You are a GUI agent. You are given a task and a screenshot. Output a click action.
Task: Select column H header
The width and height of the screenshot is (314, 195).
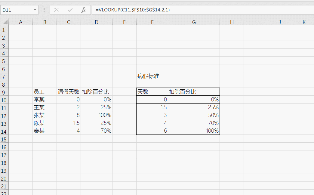232,22
